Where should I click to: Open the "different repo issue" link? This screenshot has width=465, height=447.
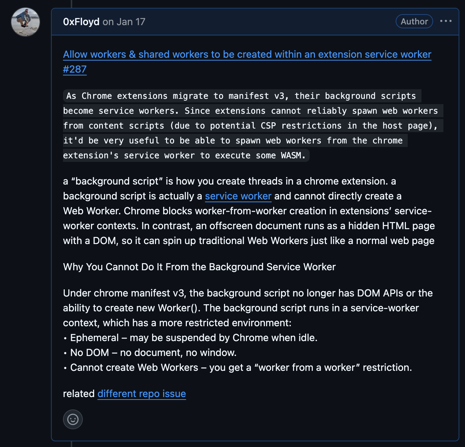click(x=142, y=394)
